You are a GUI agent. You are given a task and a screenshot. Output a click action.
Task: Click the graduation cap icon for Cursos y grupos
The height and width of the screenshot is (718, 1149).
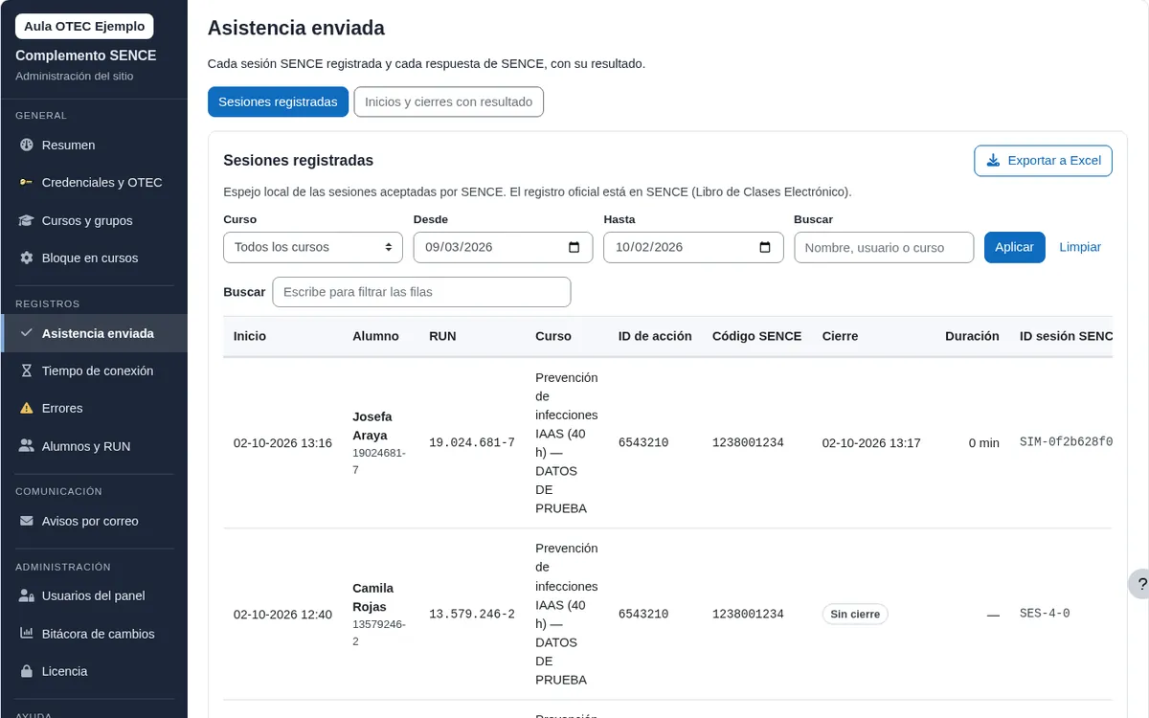click(x=27, y=221)
